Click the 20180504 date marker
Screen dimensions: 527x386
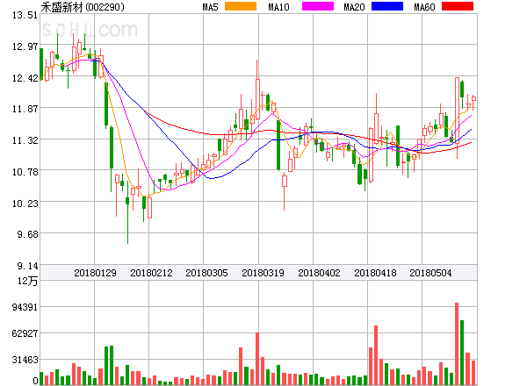[430, 273]
